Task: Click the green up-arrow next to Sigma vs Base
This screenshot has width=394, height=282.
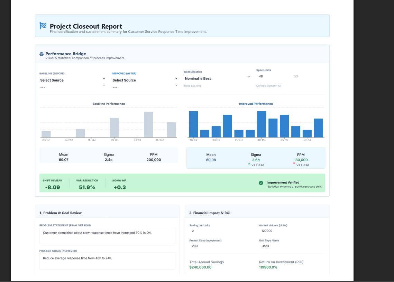Action: click(248, 163)
